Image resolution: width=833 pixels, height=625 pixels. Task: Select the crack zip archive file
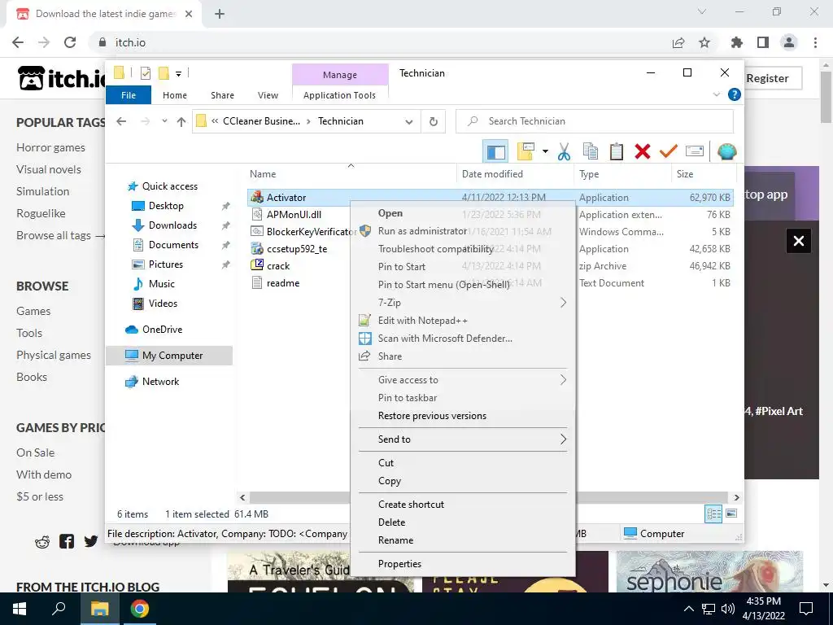pyautogui.click(x=278, y=266)
